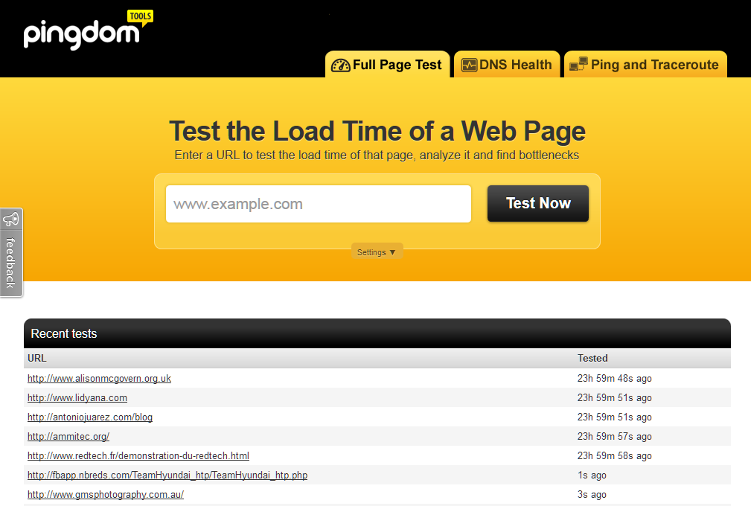This screenshot has height=506, width=751.
Task: Click the computers icon on Ping and Traceroute
Action: pos(578,64)
